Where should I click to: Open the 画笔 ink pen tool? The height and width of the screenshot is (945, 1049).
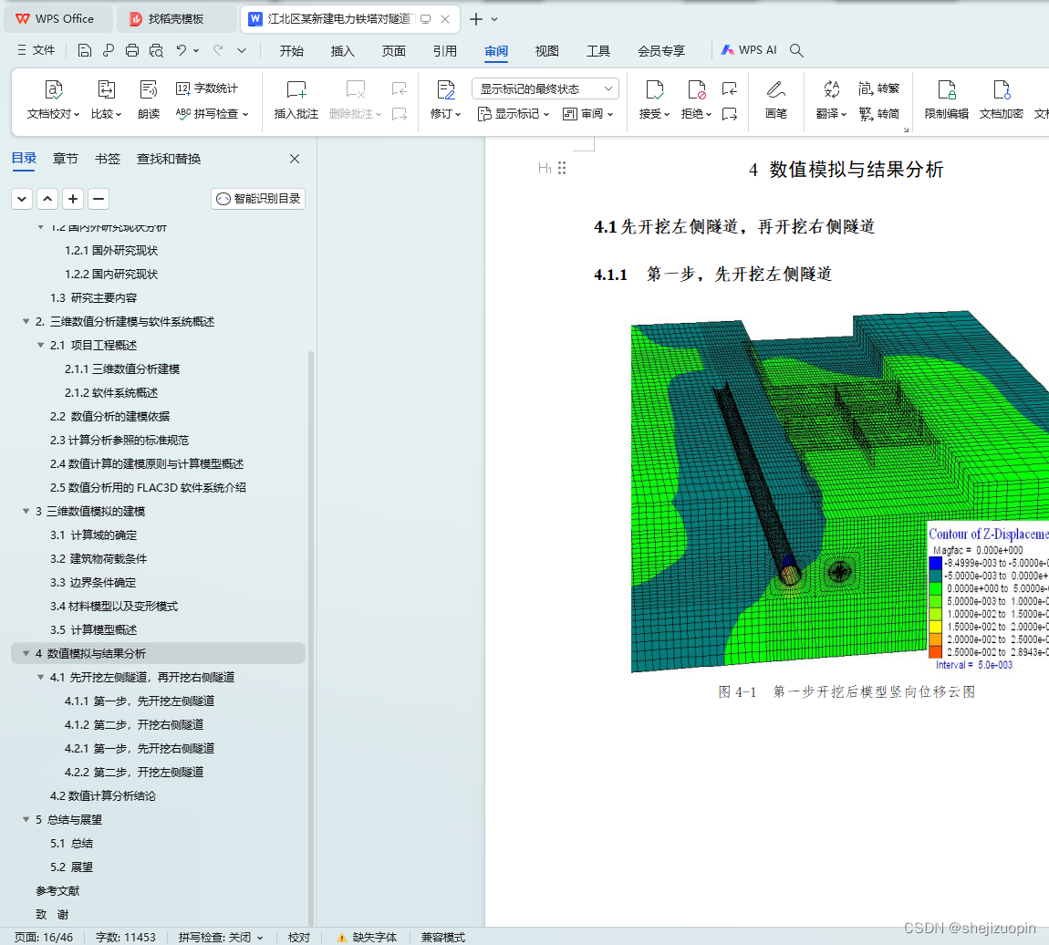click(776, 96)
